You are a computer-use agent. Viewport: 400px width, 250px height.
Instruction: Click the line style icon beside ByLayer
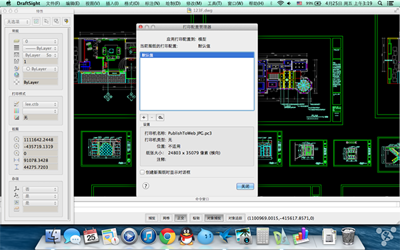click(17, 48)
